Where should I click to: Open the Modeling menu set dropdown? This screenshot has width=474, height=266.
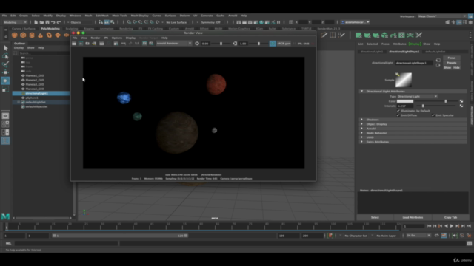click(15, 22)
